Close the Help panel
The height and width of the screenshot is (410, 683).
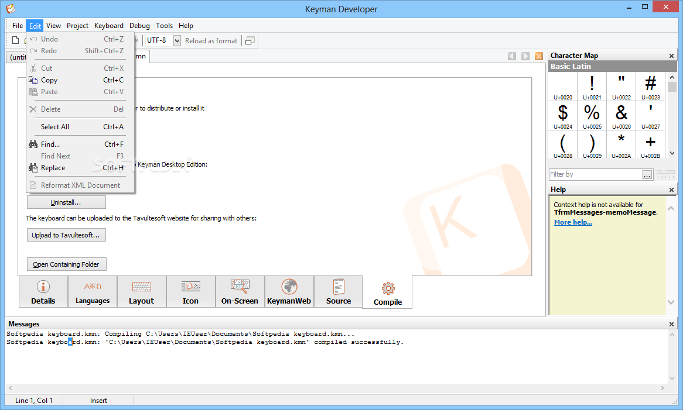pyautogui.click(x=671, y=190)
